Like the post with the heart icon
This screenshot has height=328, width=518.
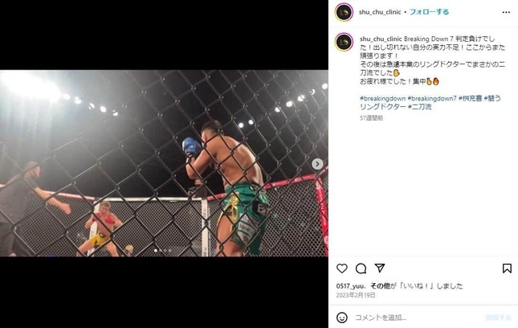pos(342,269)
